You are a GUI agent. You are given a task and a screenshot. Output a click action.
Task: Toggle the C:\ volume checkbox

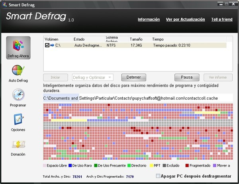point(47,45)
